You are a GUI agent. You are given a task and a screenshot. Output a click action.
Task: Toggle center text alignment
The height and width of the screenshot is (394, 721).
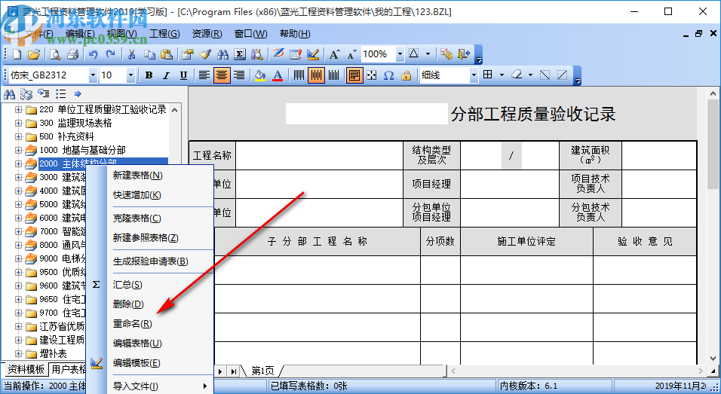(222, 75)
